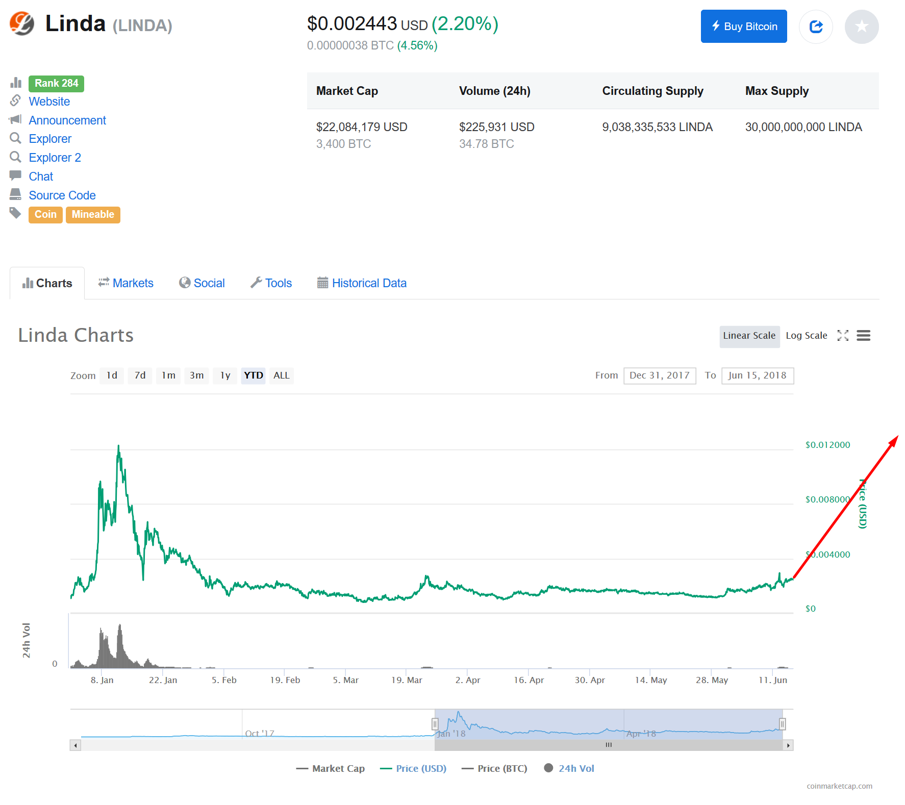This screenshot has height=805, width=905.
Task: Toggle fullscreen chart view icon
Action: pyautogui.click(x=843, y=336)
